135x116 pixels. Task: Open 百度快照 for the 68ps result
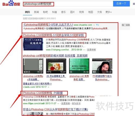[x=66, y=103]
